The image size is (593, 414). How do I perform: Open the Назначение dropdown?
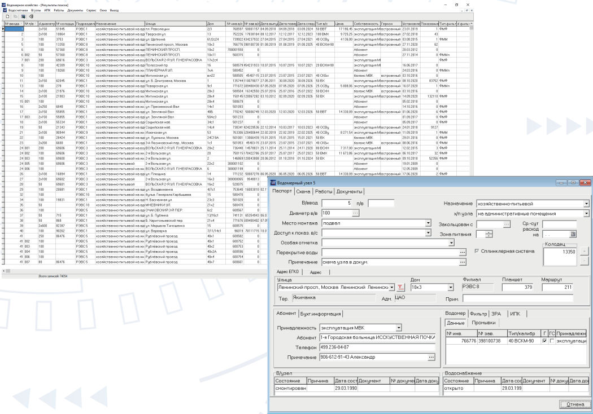click(x=586, y=204)
